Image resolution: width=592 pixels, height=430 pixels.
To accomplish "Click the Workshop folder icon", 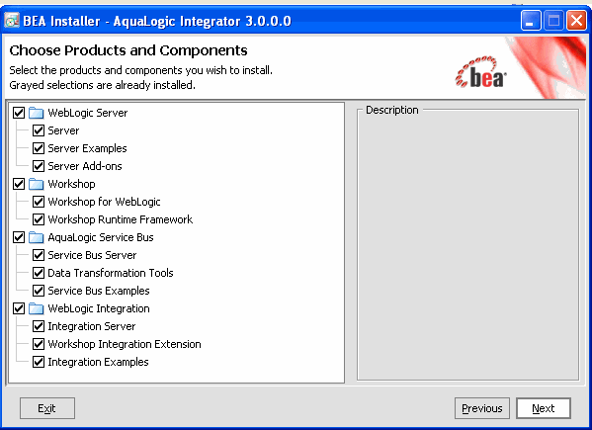I will click(37, 184).
